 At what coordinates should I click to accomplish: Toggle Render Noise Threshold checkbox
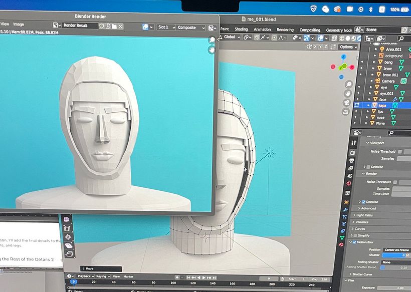click(x=395, y=182)
